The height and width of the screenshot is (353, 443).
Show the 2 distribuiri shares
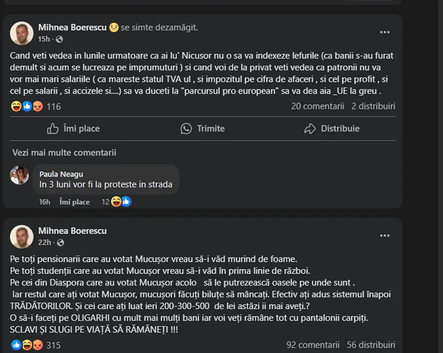click(x=373, y=106)
